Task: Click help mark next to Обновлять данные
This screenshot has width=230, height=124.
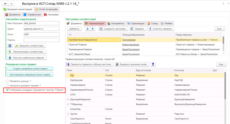Action: 30,81
